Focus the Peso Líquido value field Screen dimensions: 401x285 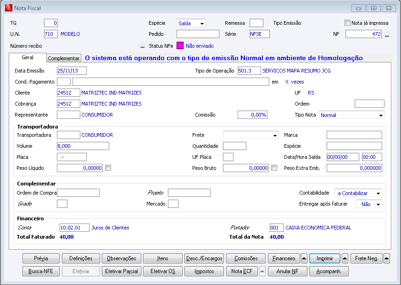pos(79,168)
